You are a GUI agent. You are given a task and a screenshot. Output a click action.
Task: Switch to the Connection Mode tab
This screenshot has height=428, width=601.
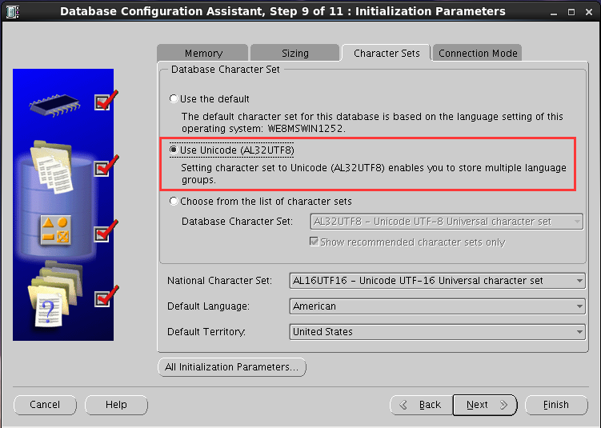(x=478, y=54)
